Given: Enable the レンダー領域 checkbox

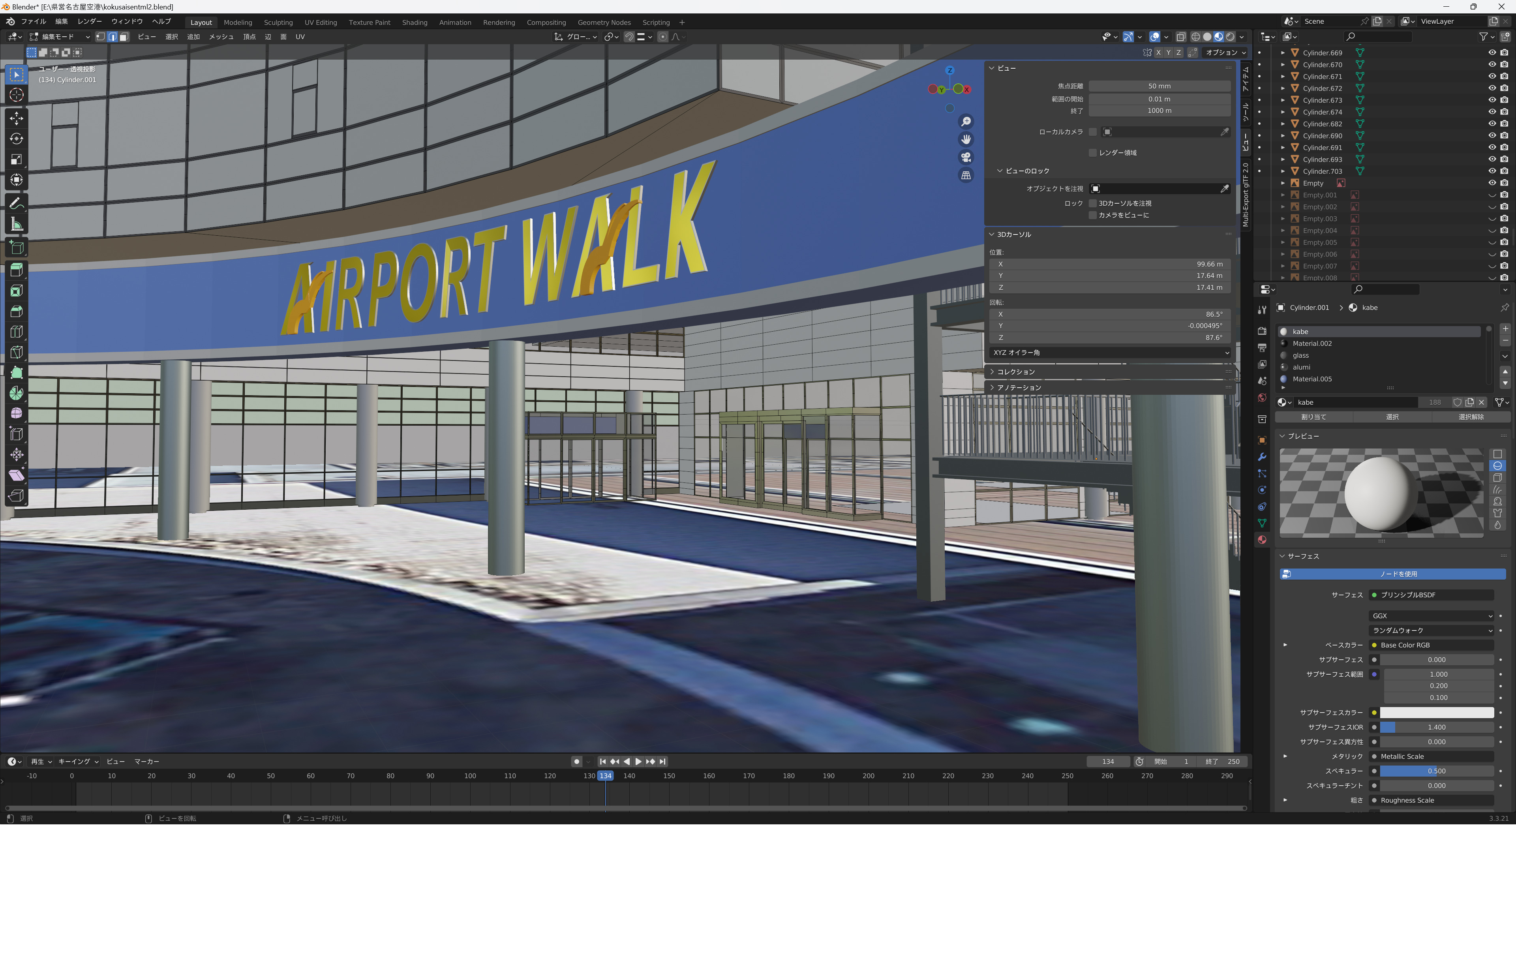Looking at the screenshot, I should tap(1093, 153).
